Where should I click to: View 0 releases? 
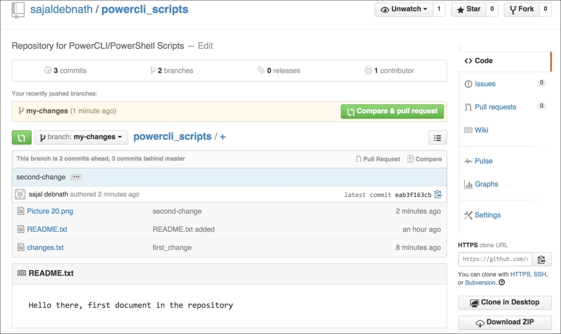click(x=279, y=71)
